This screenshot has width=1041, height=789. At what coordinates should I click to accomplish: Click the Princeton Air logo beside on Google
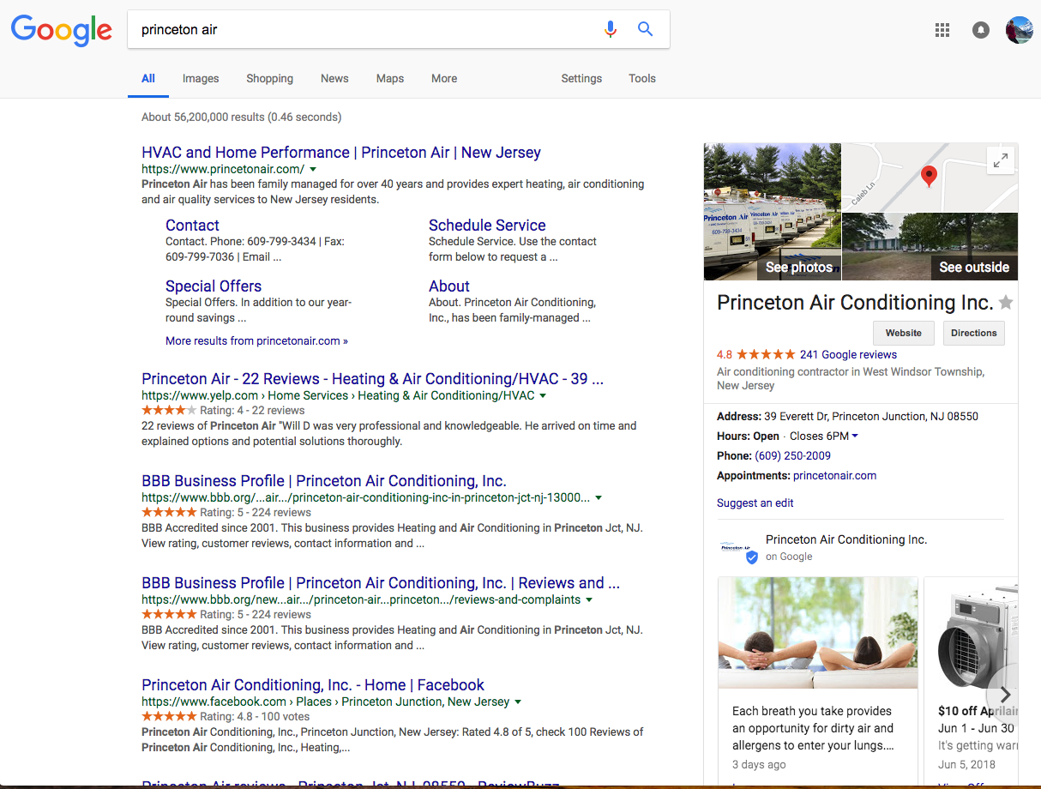(x=737, y=548)
